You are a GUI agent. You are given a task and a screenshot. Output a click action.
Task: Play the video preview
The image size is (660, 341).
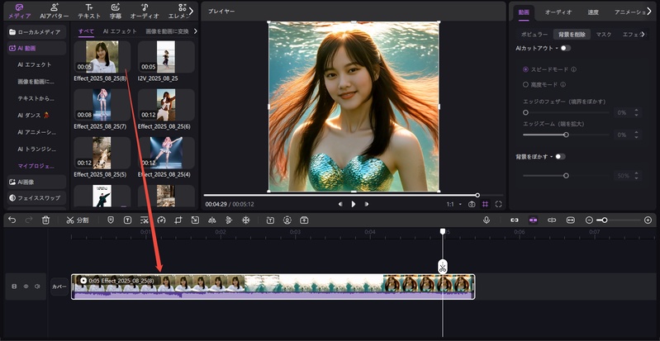click(354, 204)
